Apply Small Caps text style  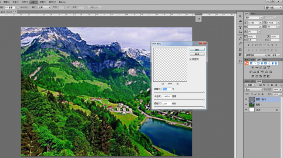tap(260, 45)
